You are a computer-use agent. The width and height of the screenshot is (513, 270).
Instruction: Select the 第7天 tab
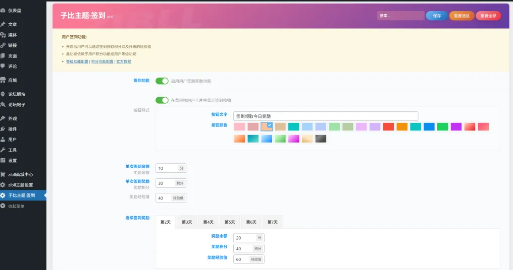point(273,222)
